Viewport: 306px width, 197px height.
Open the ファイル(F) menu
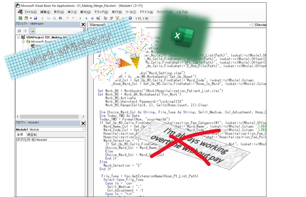(31, 12)
